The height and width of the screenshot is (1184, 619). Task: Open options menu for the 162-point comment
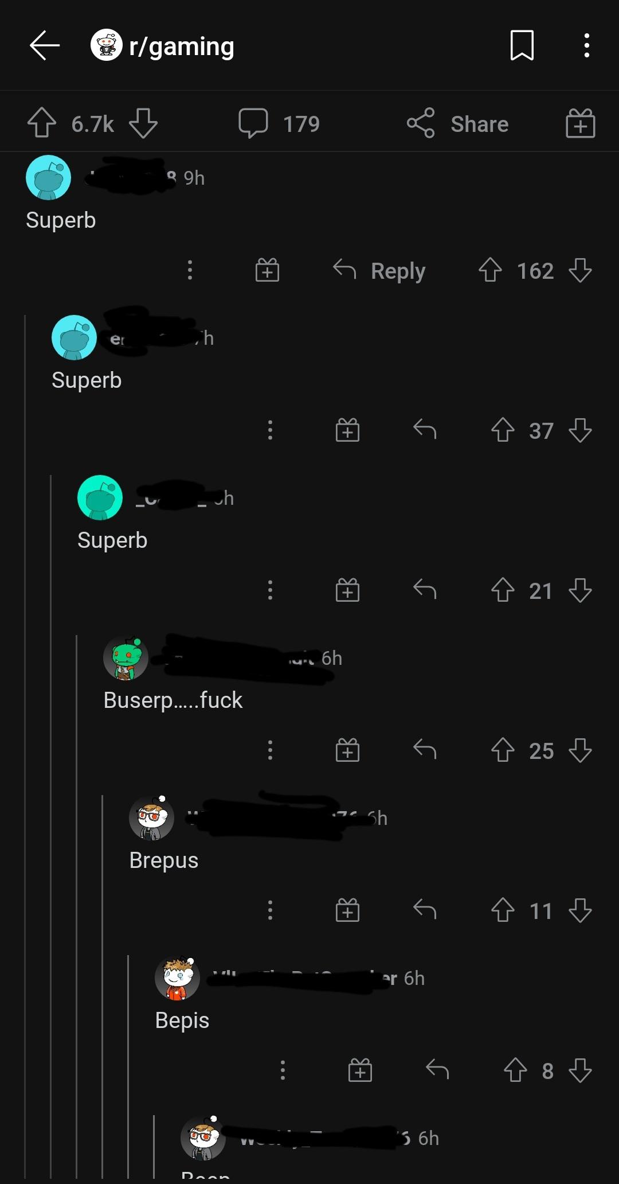click(x=190, y=270)
